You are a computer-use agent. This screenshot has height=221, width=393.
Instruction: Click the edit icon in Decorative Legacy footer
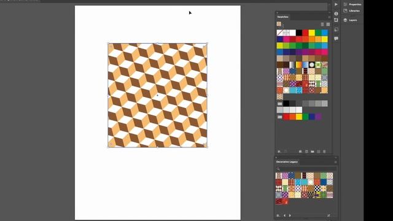point(329,215)
